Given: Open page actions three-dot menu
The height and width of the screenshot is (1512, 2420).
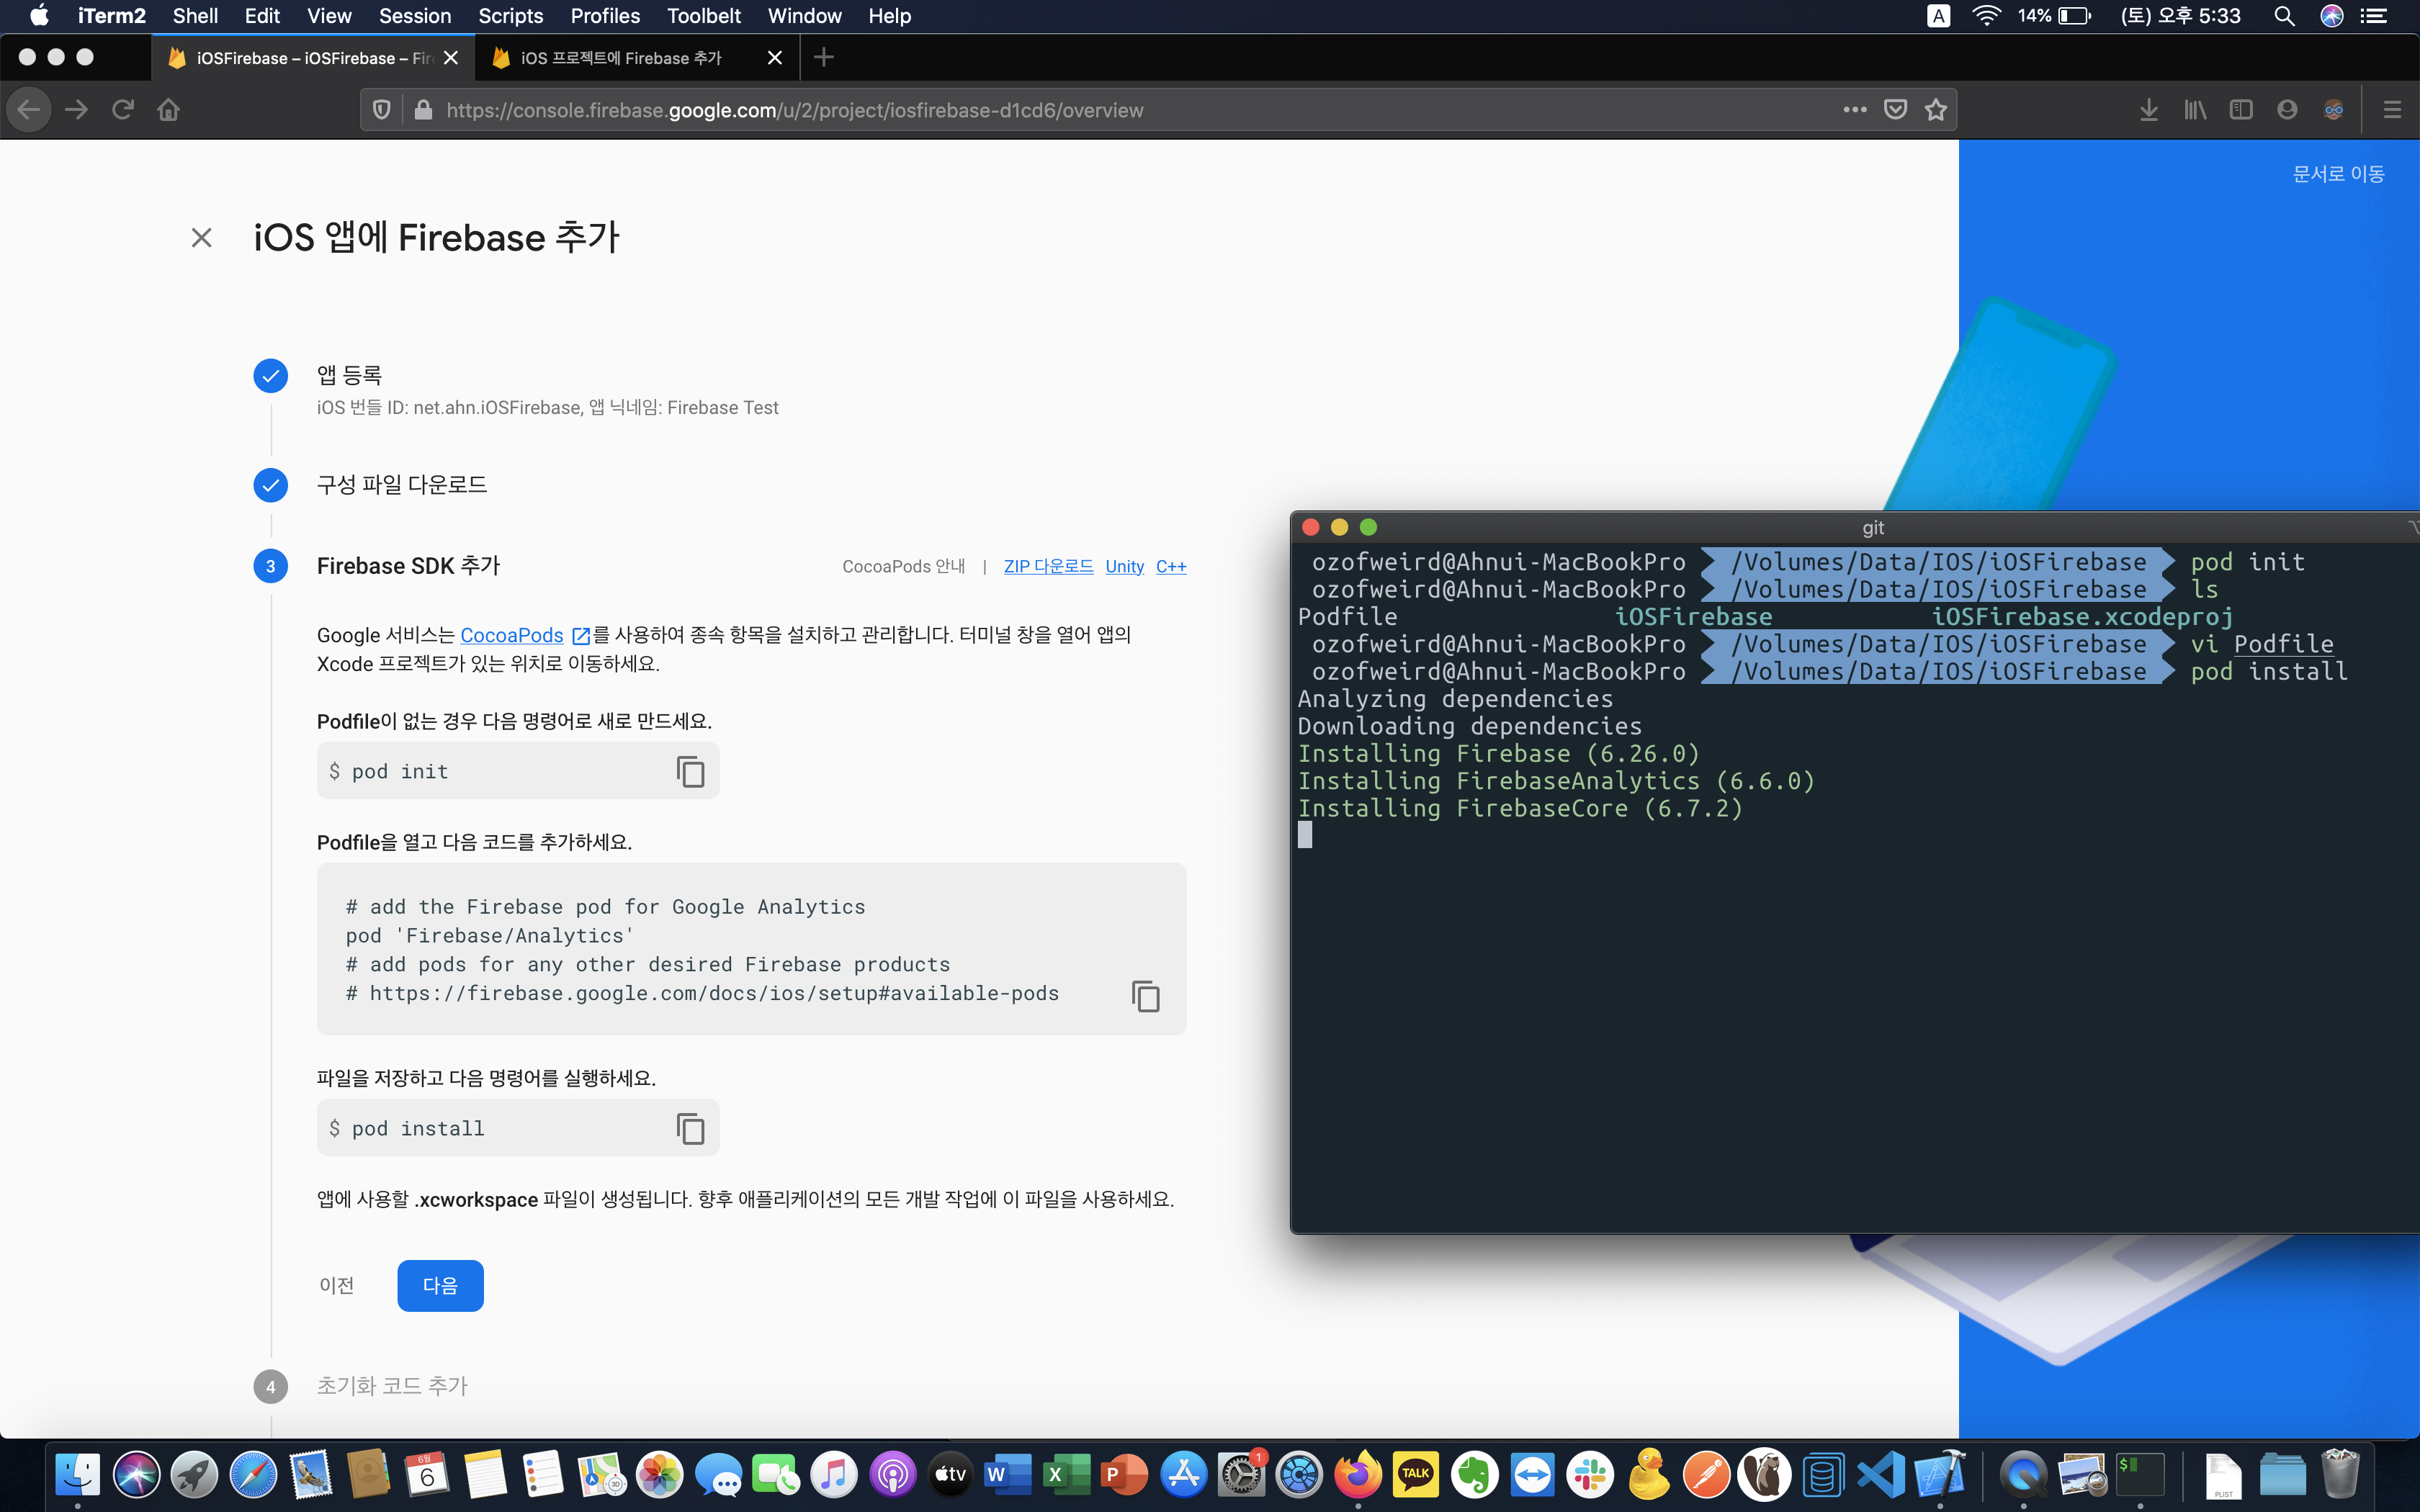Looking at the screenshot, I should (1854, 110).
